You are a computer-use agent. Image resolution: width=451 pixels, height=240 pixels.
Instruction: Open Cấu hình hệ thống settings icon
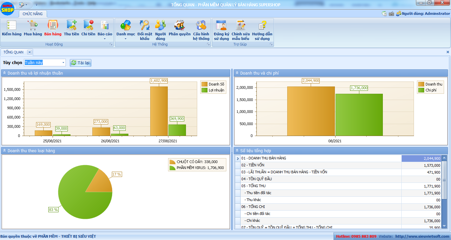(201, 25)
